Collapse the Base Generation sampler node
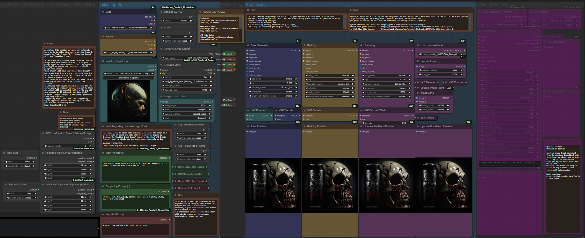Viewport: 585px width, 238px height. (248, 45)
